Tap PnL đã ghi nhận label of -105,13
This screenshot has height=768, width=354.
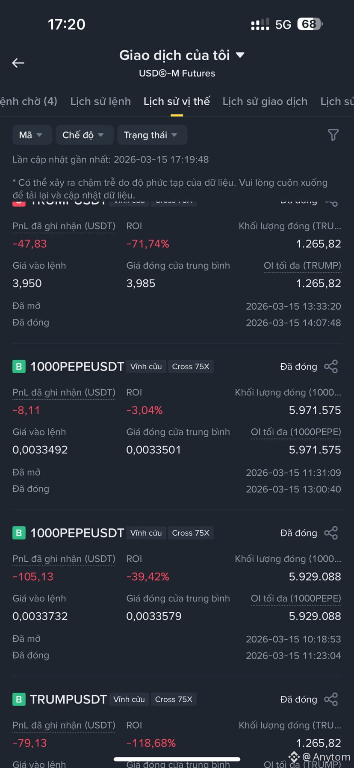coord(64,559)
